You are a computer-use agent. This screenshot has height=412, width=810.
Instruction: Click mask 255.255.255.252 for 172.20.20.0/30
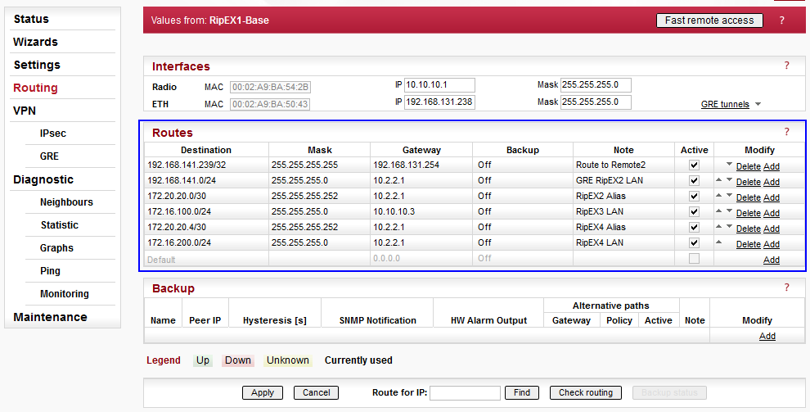click(x=319, y=196)
